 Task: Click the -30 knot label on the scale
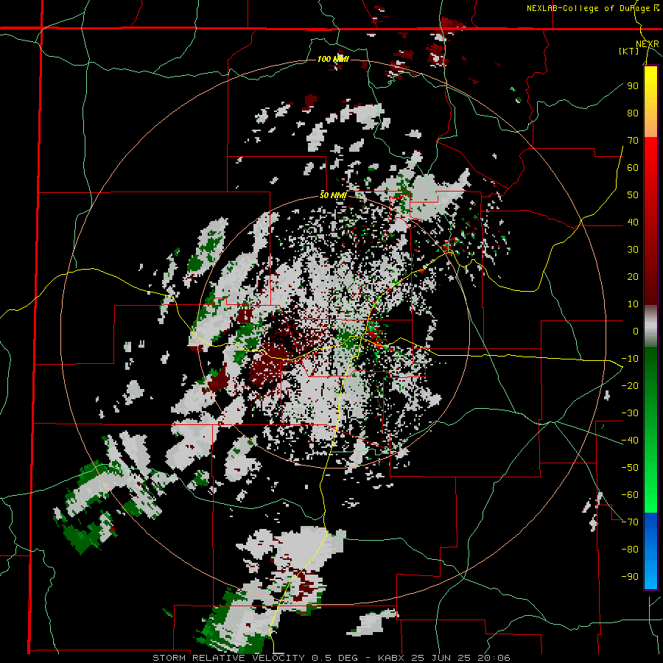tap(630, 413)
